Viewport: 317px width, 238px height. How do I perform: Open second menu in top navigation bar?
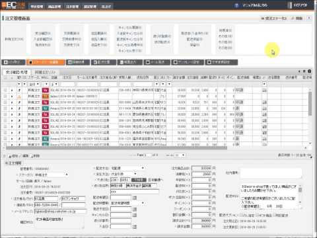tap(54, 7)
